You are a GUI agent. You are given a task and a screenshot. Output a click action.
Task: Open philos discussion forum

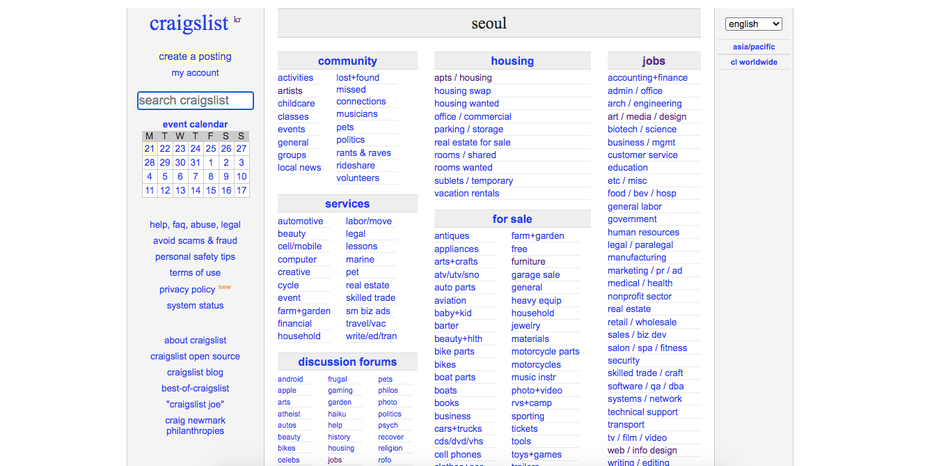point(388,390)
